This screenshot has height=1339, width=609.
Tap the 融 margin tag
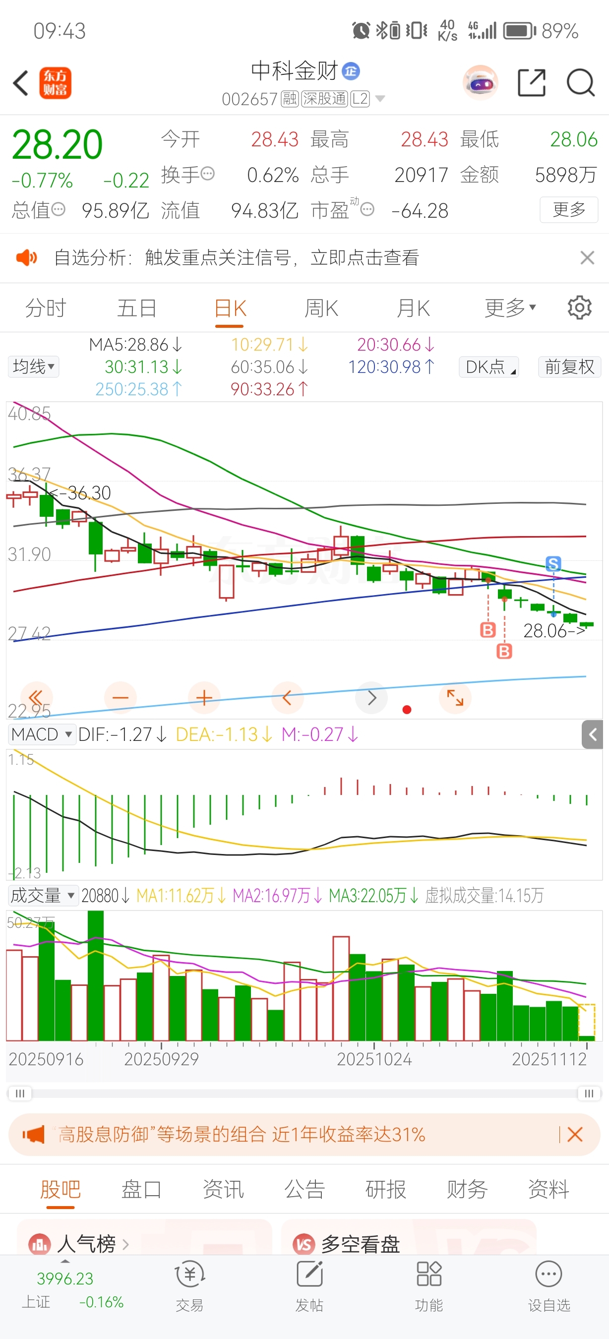pyautogui.click(x=290, y=99)
